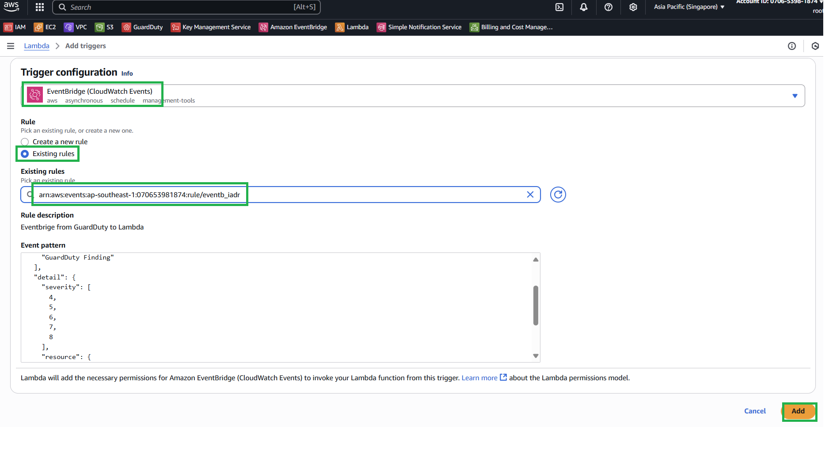Open Trigger configuration Info link
This screenshot has width=825, height=451.
point(127,73)
